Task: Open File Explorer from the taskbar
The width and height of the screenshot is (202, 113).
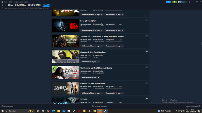Action: [59, 111]
